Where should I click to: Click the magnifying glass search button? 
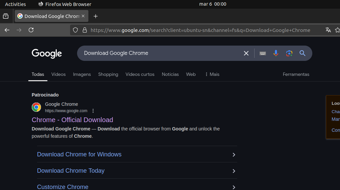click(302, 53)
